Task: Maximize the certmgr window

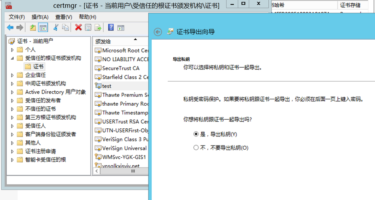Action: point(243,4)
